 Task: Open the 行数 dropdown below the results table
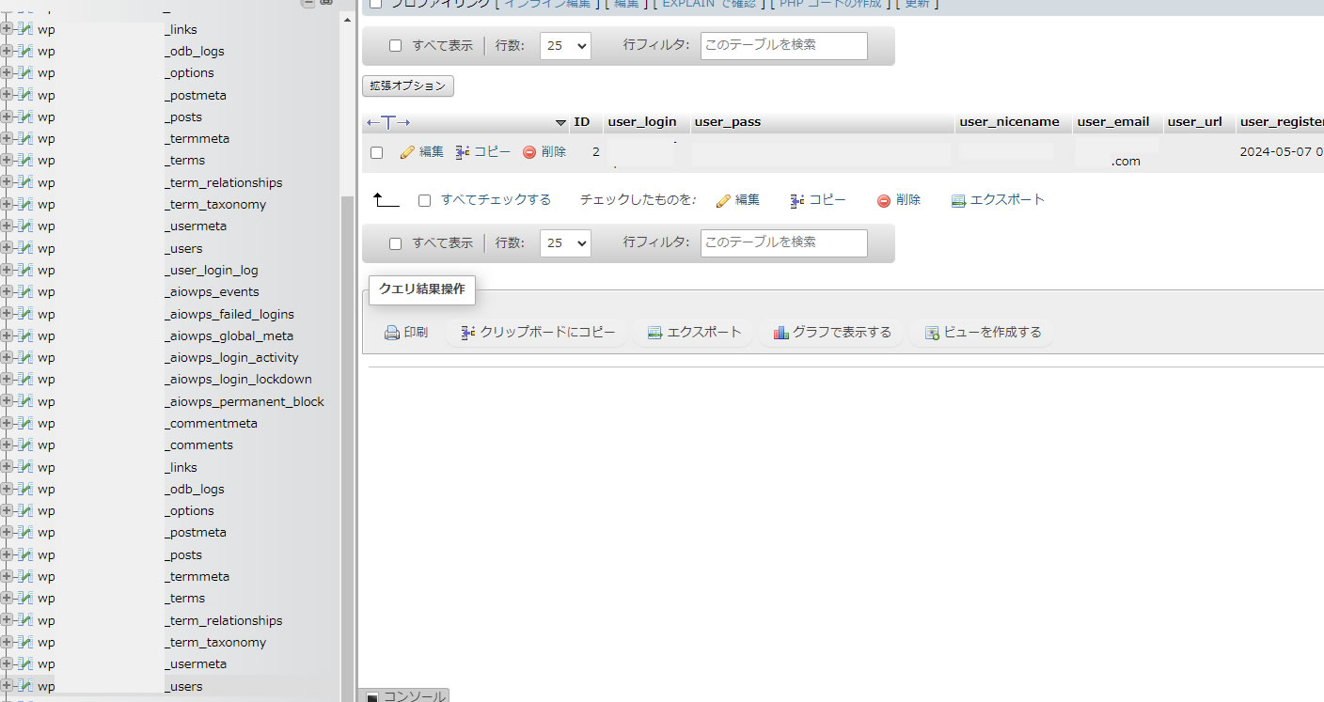tap(565, 243)
